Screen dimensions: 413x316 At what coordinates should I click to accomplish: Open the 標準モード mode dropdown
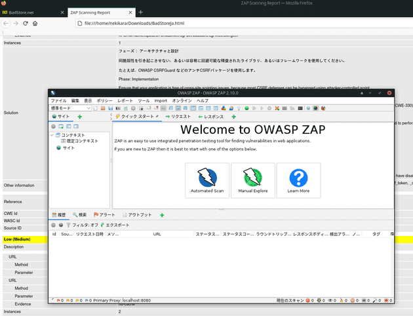coord(70,108)
